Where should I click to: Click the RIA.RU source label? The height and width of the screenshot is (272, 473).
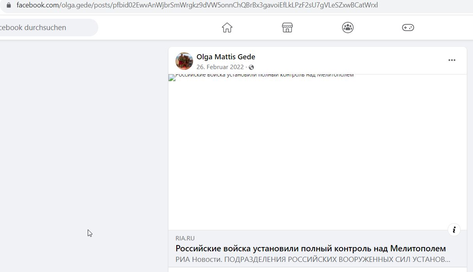click(x=185, y=238)
